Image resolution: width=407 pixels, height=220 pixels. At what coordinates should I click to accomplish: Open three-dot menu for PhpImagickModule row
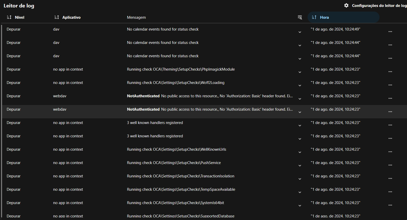tap(390, 72)
